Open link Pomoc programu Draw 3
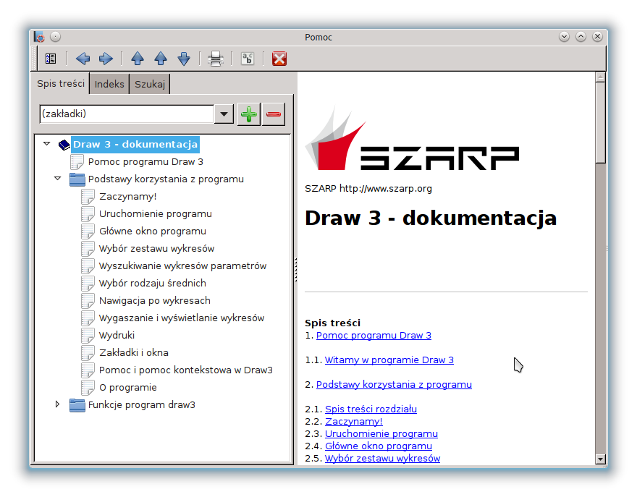637x497 pixels. 374,336
